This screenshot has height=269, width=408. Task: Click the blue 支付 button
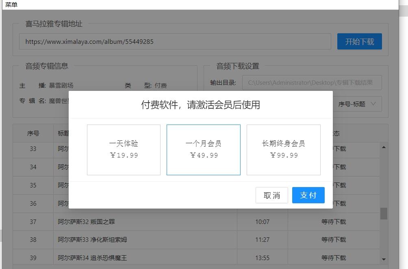[308, 195]
